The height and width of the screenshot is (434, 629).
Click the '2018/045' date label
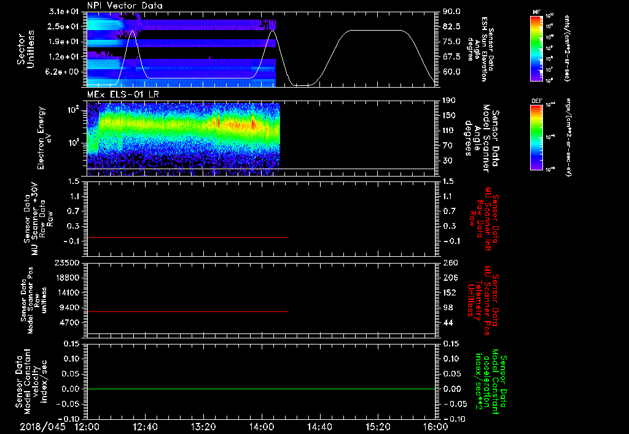[42, 427]
